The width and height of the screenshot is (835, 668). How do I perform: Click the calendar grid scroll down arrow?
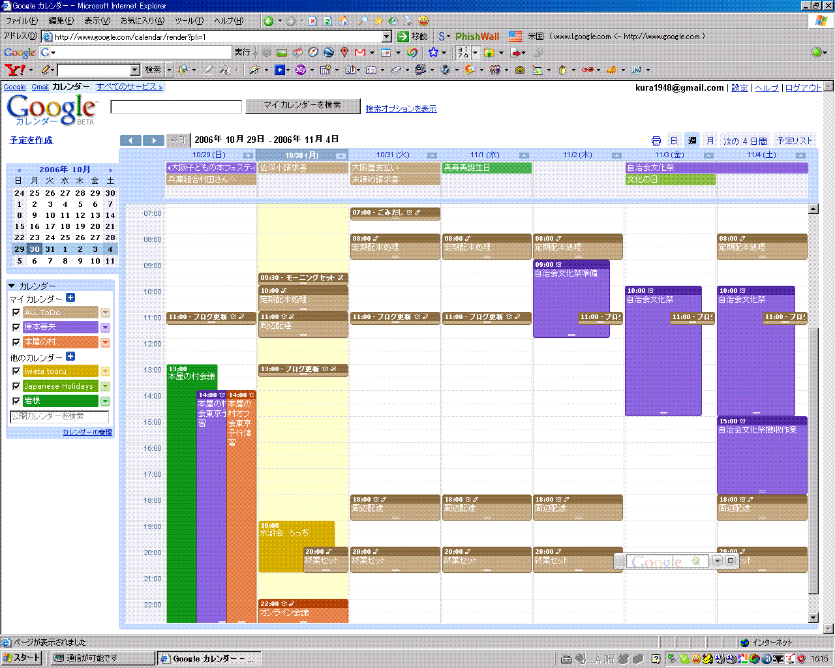[x=813, y=618]
